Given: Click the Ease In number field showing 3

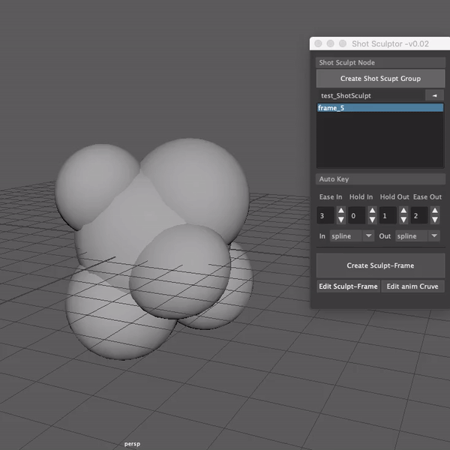Looking at the screenshot, I should (x=325, y=215).
